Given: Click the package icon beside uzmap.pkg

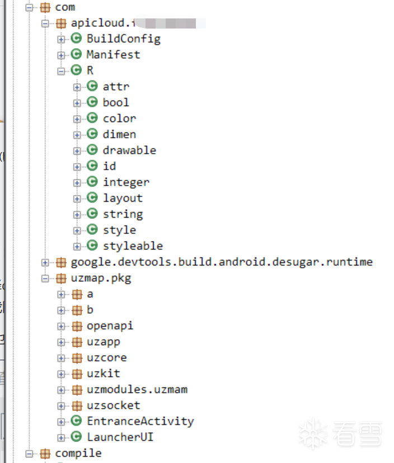Looking at the screenshot, I should 61,278.
